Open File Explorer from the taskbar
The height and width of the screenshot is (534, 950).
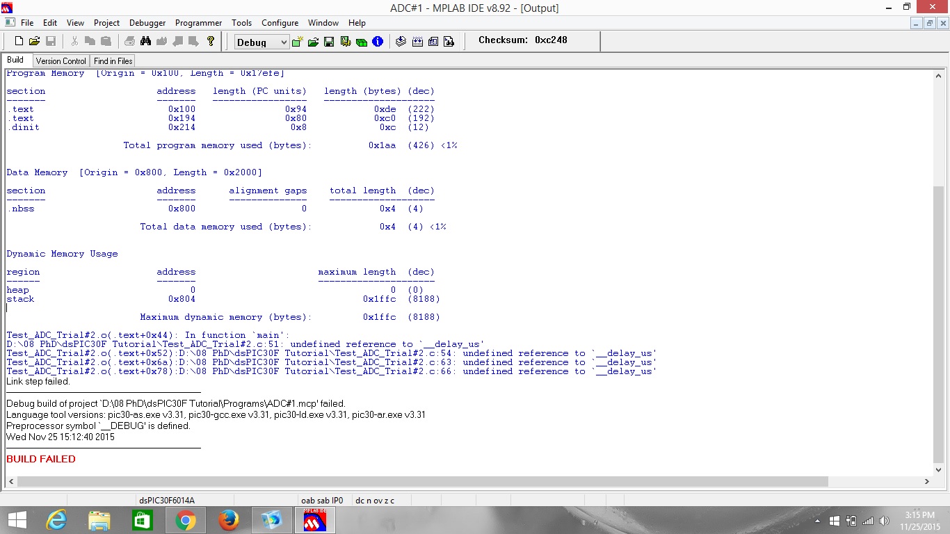pos(99,520)
